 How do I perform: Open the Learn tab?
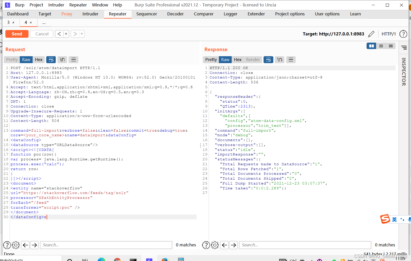tap(355, 14)
